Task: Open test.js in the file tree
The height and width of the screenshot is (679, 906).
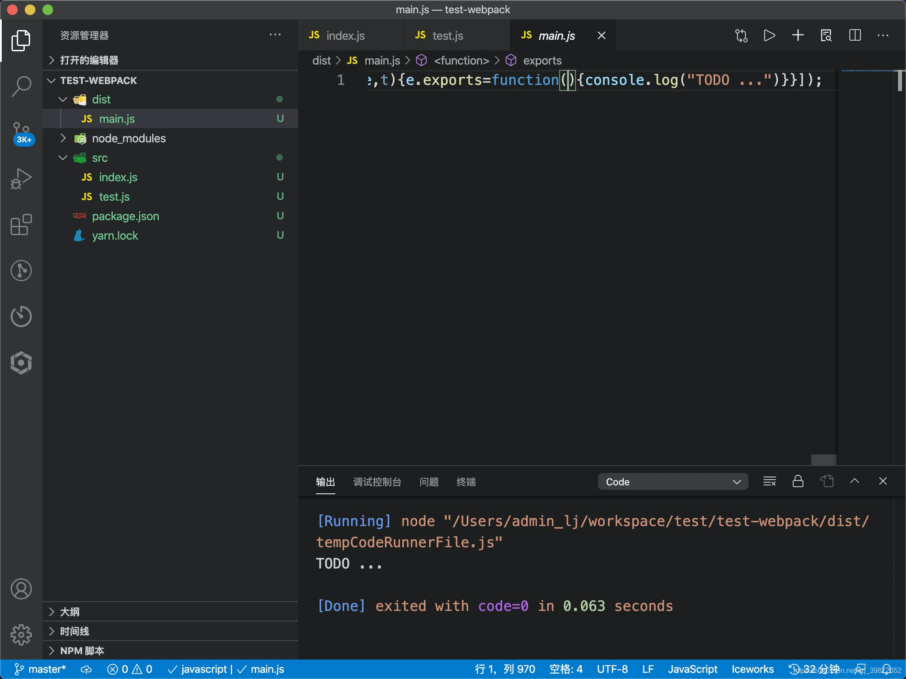Action: click(170, 197)
